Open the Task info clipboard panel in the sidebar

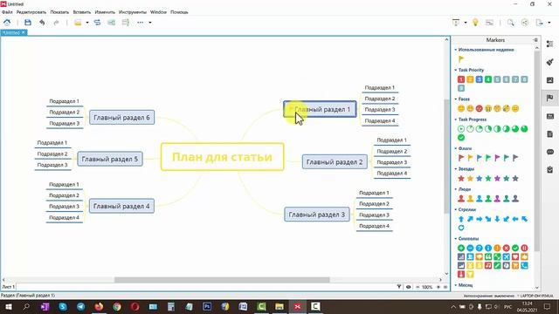tap(550, 170)
